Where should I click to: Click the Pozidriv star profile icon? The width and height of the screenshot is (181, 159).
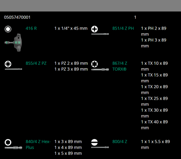[x=8, y=64]
